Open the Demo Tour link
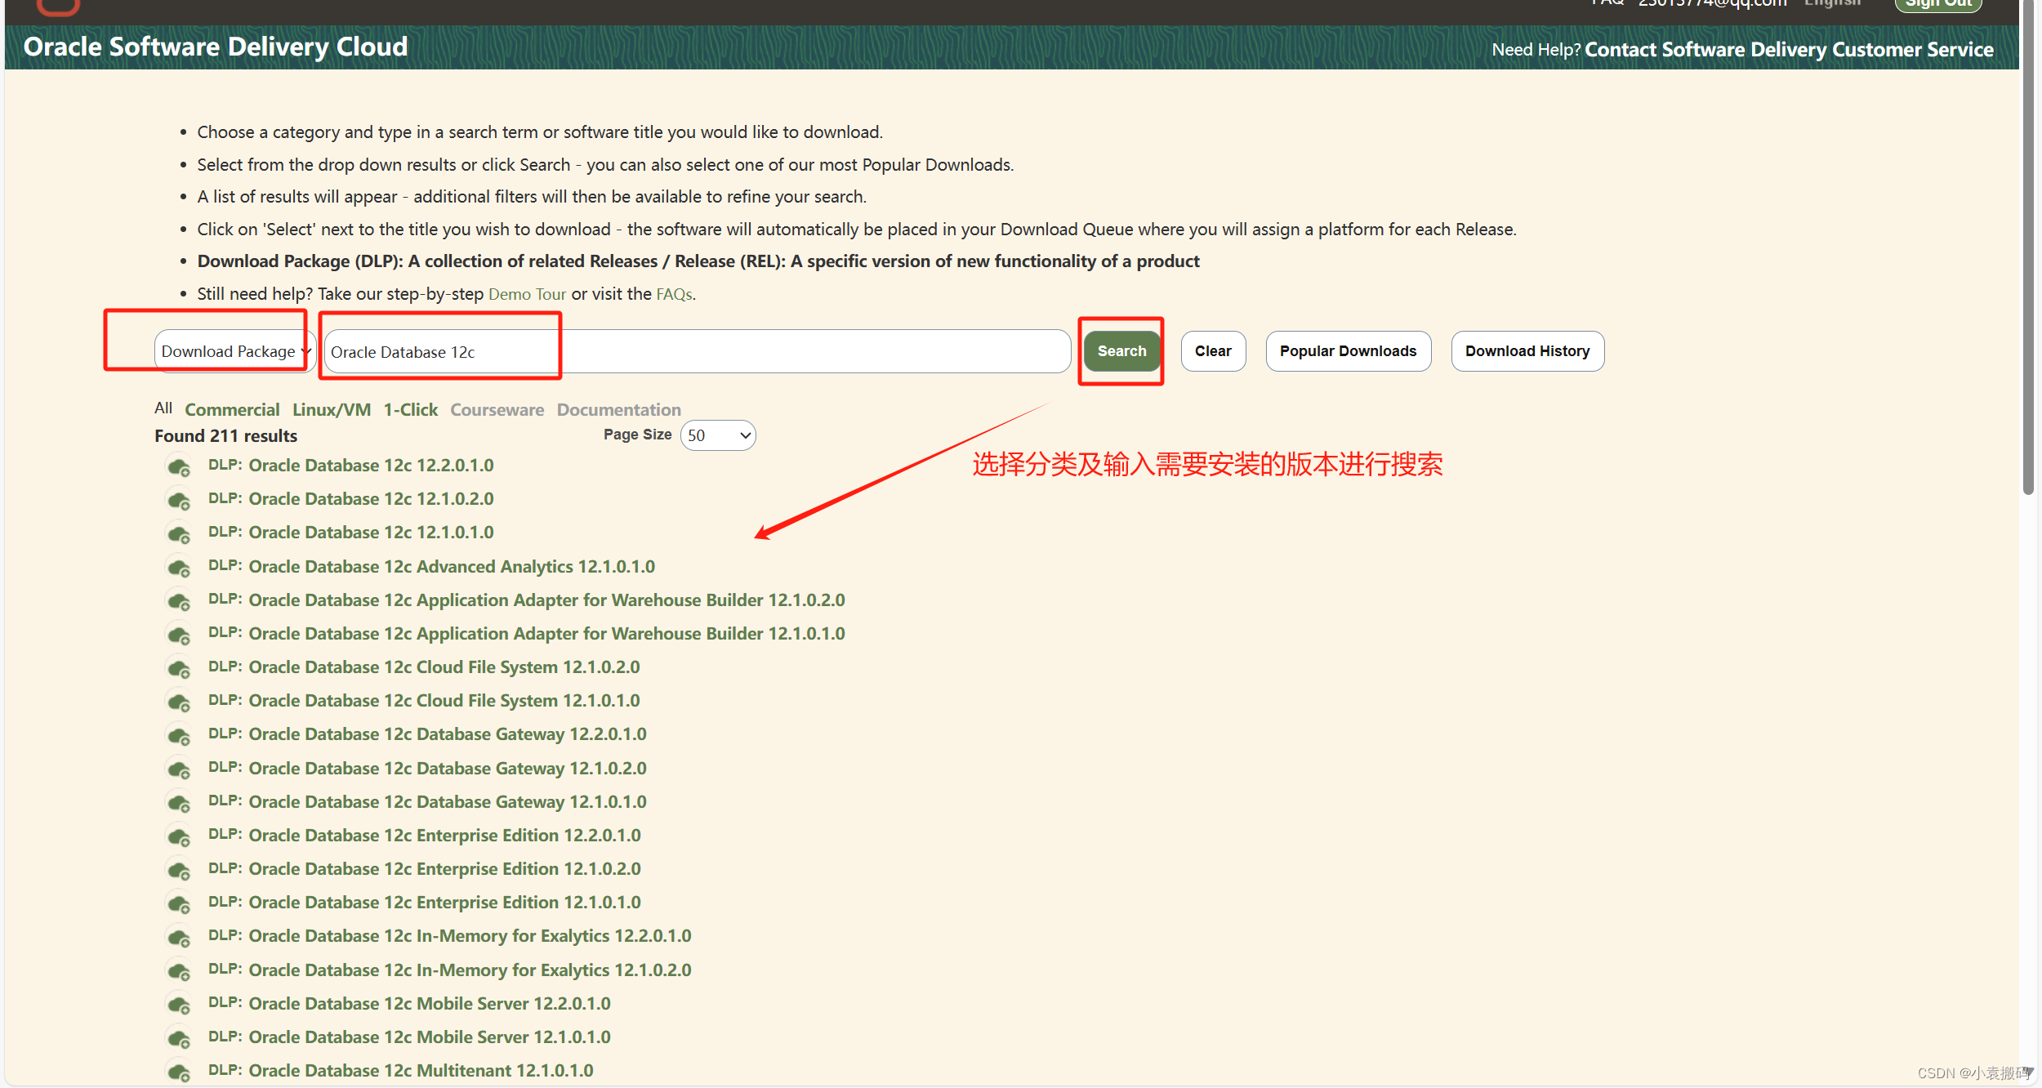Viewport: 2042px width, 1088px height. click(527, 293)
